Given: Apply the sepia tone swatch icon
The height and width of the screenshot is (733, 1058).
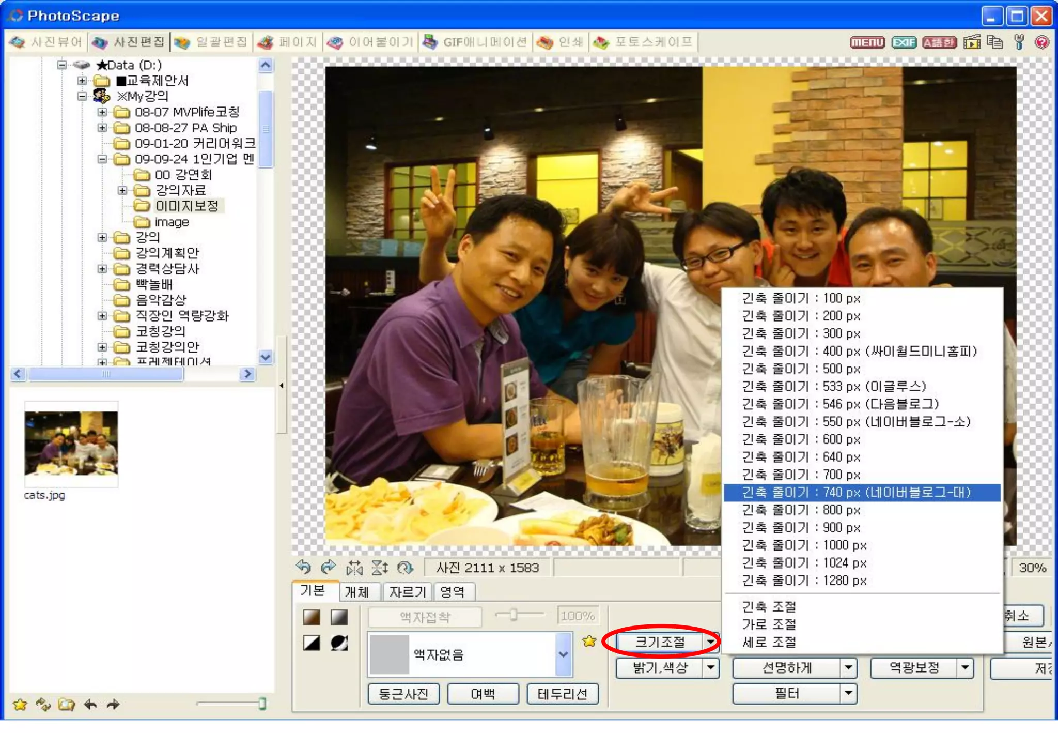Looking at the screenshot, I should (312, 617).
